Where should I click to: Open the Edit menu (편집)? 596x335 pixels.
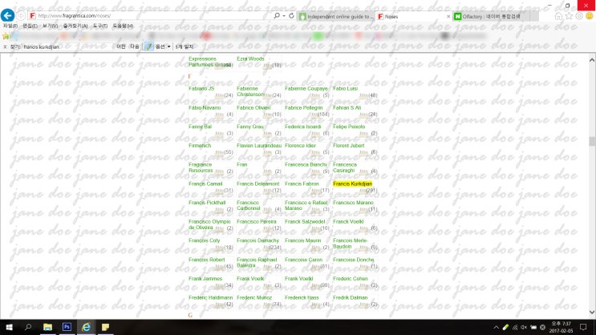(x=30, y=26)
